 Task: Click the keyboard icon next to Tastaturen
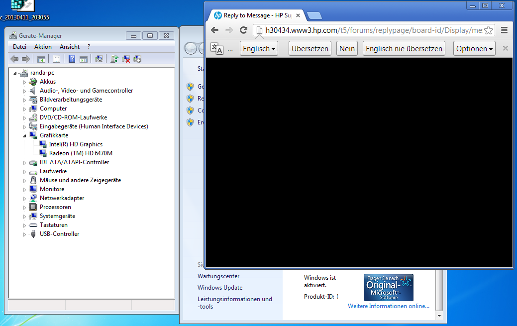click(x=33, y=225)
